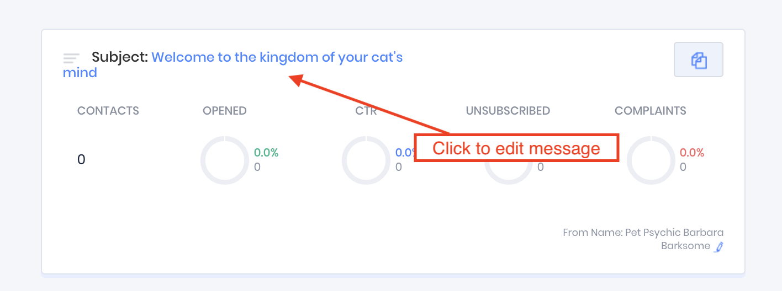This screenshot has width=782, height=291.
Task: Click the green 0.0% opened percentage
Action: click(x=266, y=153)
